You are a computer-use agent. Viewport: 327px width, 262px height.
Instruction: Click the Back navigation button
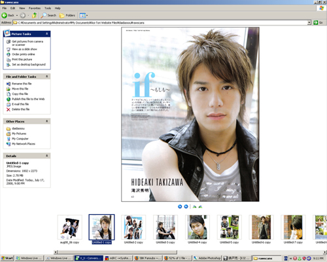coord(7,16)
